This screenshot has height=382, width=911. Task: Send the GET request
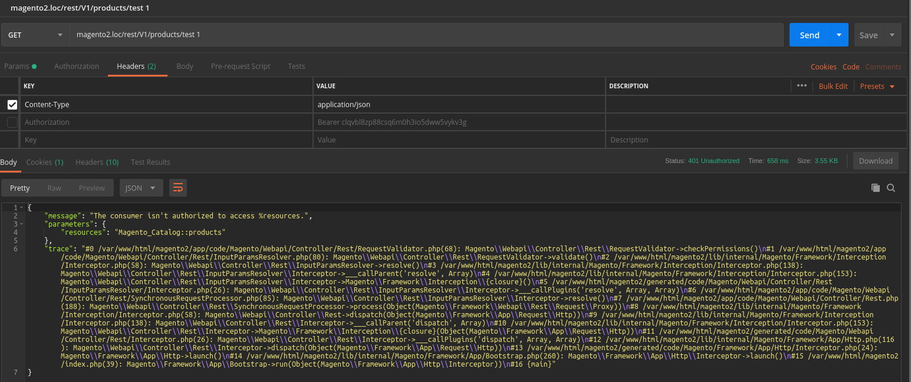pos(810,35)
